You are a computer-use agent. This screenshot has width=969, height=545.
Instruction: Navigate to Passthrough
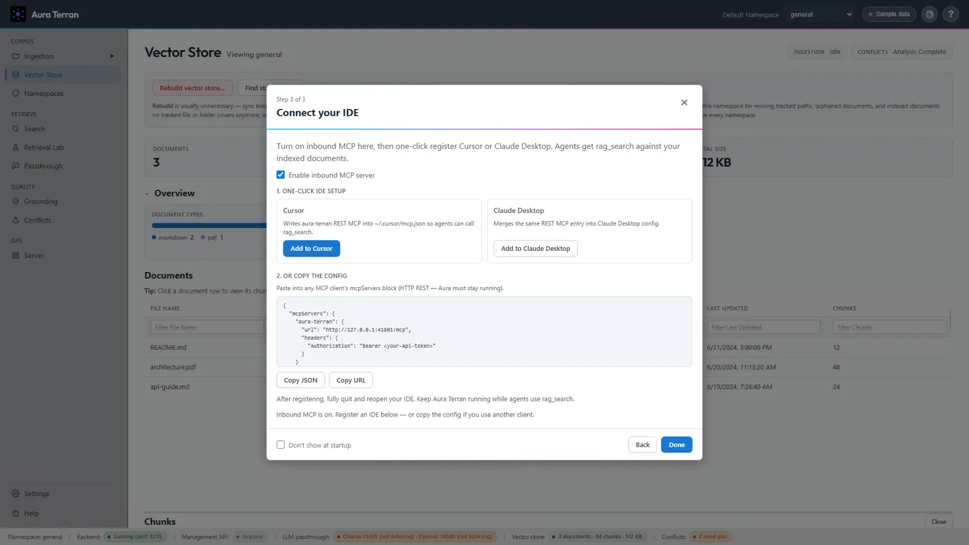[x=63, y=166]
